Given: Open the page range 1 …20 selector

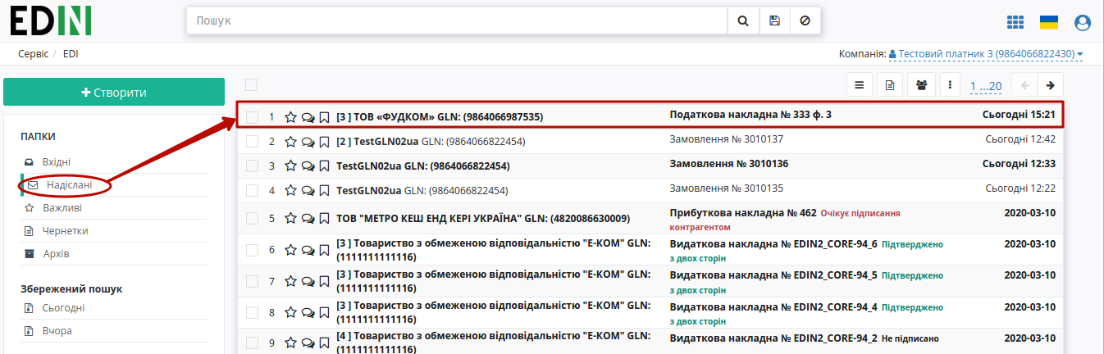Looking at the screenshot, I should point(987,86).
